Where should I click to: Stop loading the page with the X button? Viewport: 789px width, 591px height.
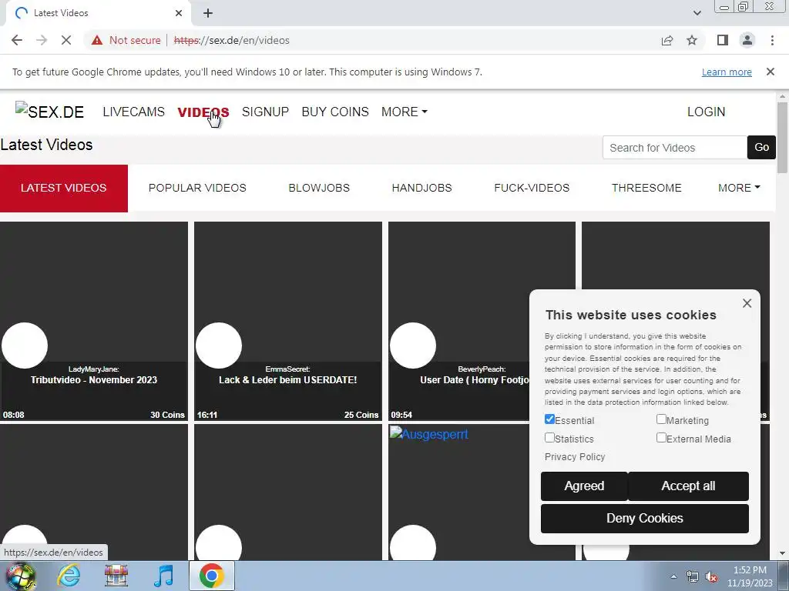point(66,40)
